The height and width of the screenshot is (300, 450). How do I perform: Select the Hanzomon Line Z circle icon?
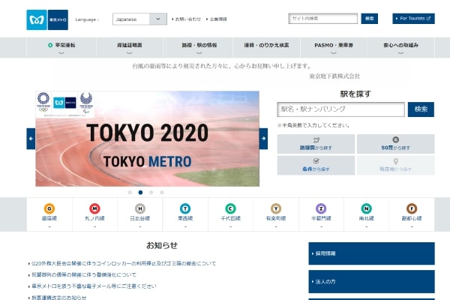pyautogui.click(x=321, y=208)
